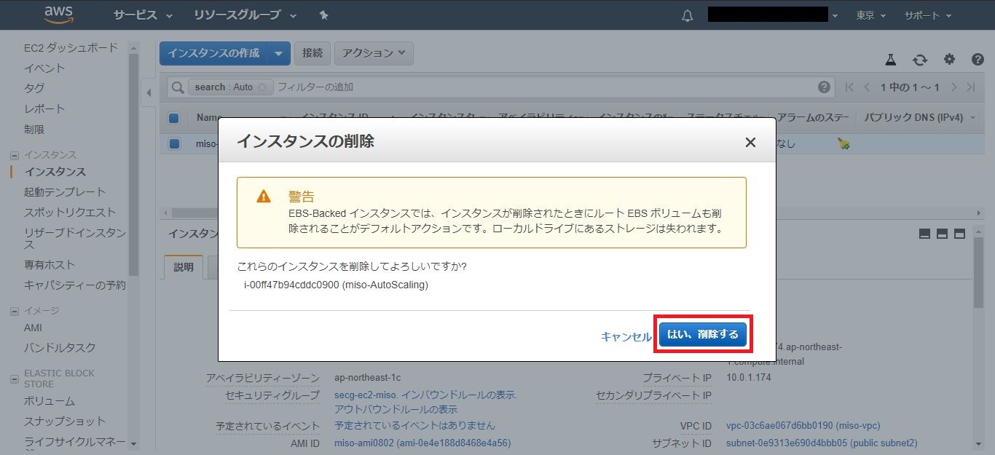Click the pin shortcut icon in navbar
This screenshot has height=455, width=995.
(x=323, y=15)
